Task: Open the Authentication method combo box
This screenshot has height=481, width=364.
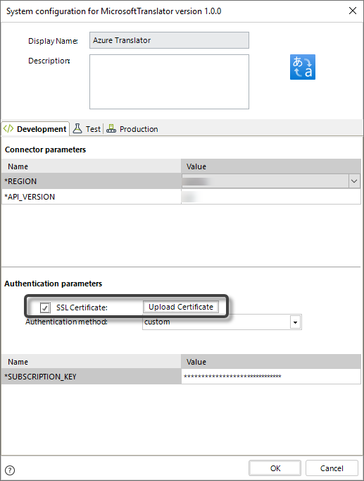Action: pos(222,322)
